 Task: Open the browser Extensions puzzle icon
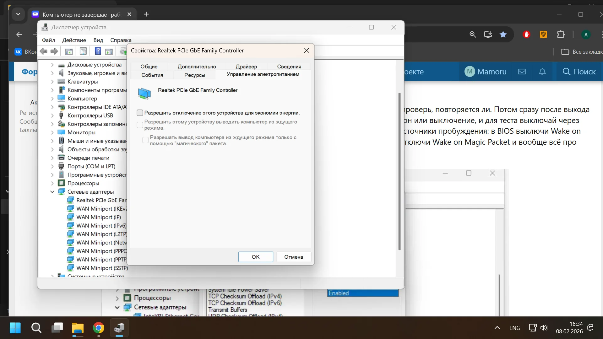561,35
